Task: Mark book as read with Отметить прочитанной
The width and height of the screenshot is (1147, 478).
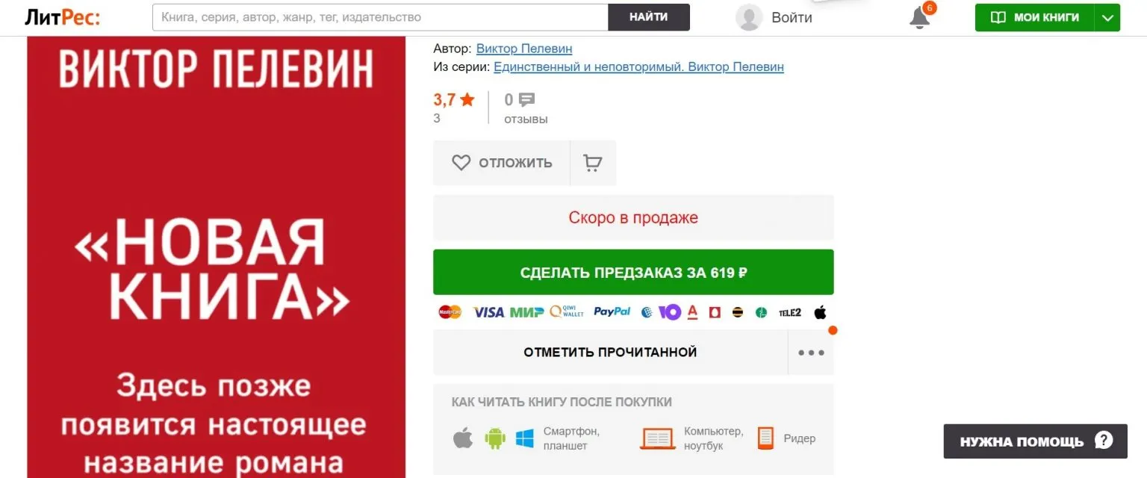Action: (x=610, y=353)
